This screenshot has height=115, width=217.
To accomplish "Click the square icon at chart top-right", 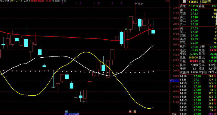I will 168,1.
